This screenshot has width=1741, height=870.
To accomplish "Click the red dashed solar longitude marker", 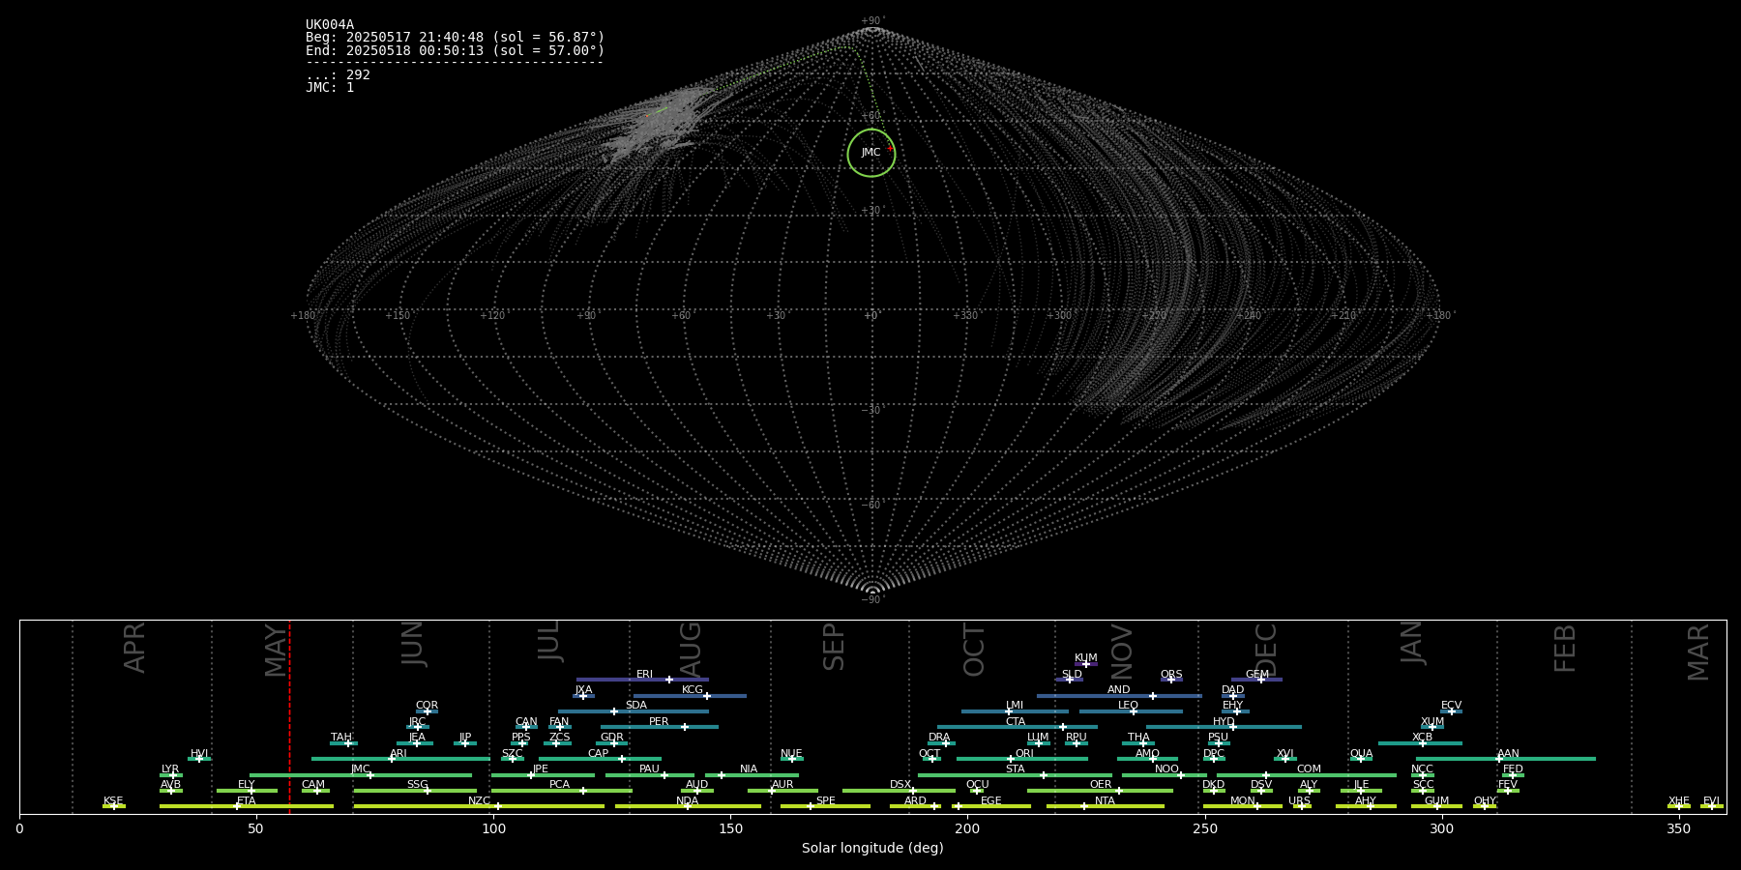I will pyautogui.click(x=289, y=716).
